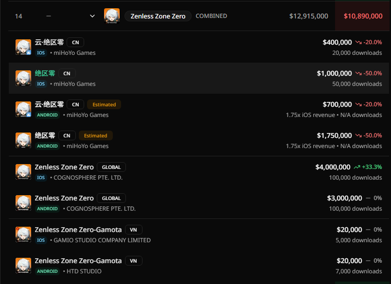This screenshot has width=391, height=284.
Task: Select 50,000 downloads text
Action: [x=357, y=84]
